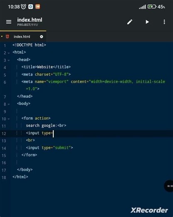
Task: Tap the orange recorder notification icon
Action: [x=37, y=7]
